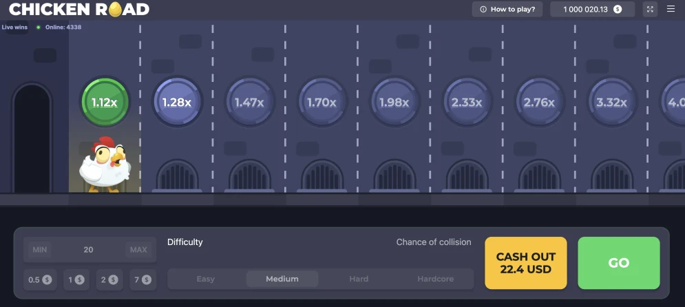685x307 pixels.
Task: Choose the 0.5 dollar quick bet
Action: coord(40,279)
